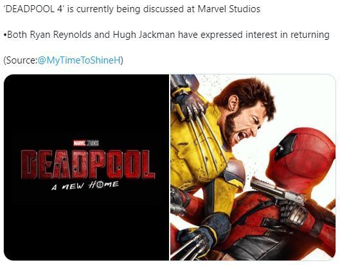Open the @MyTimeToShineH profile link

coord(79,60)
